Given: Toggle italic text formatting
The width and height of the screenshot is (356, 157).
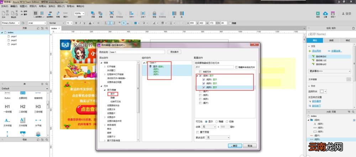Looking at the screenshot, I should (x=80, y=23).
